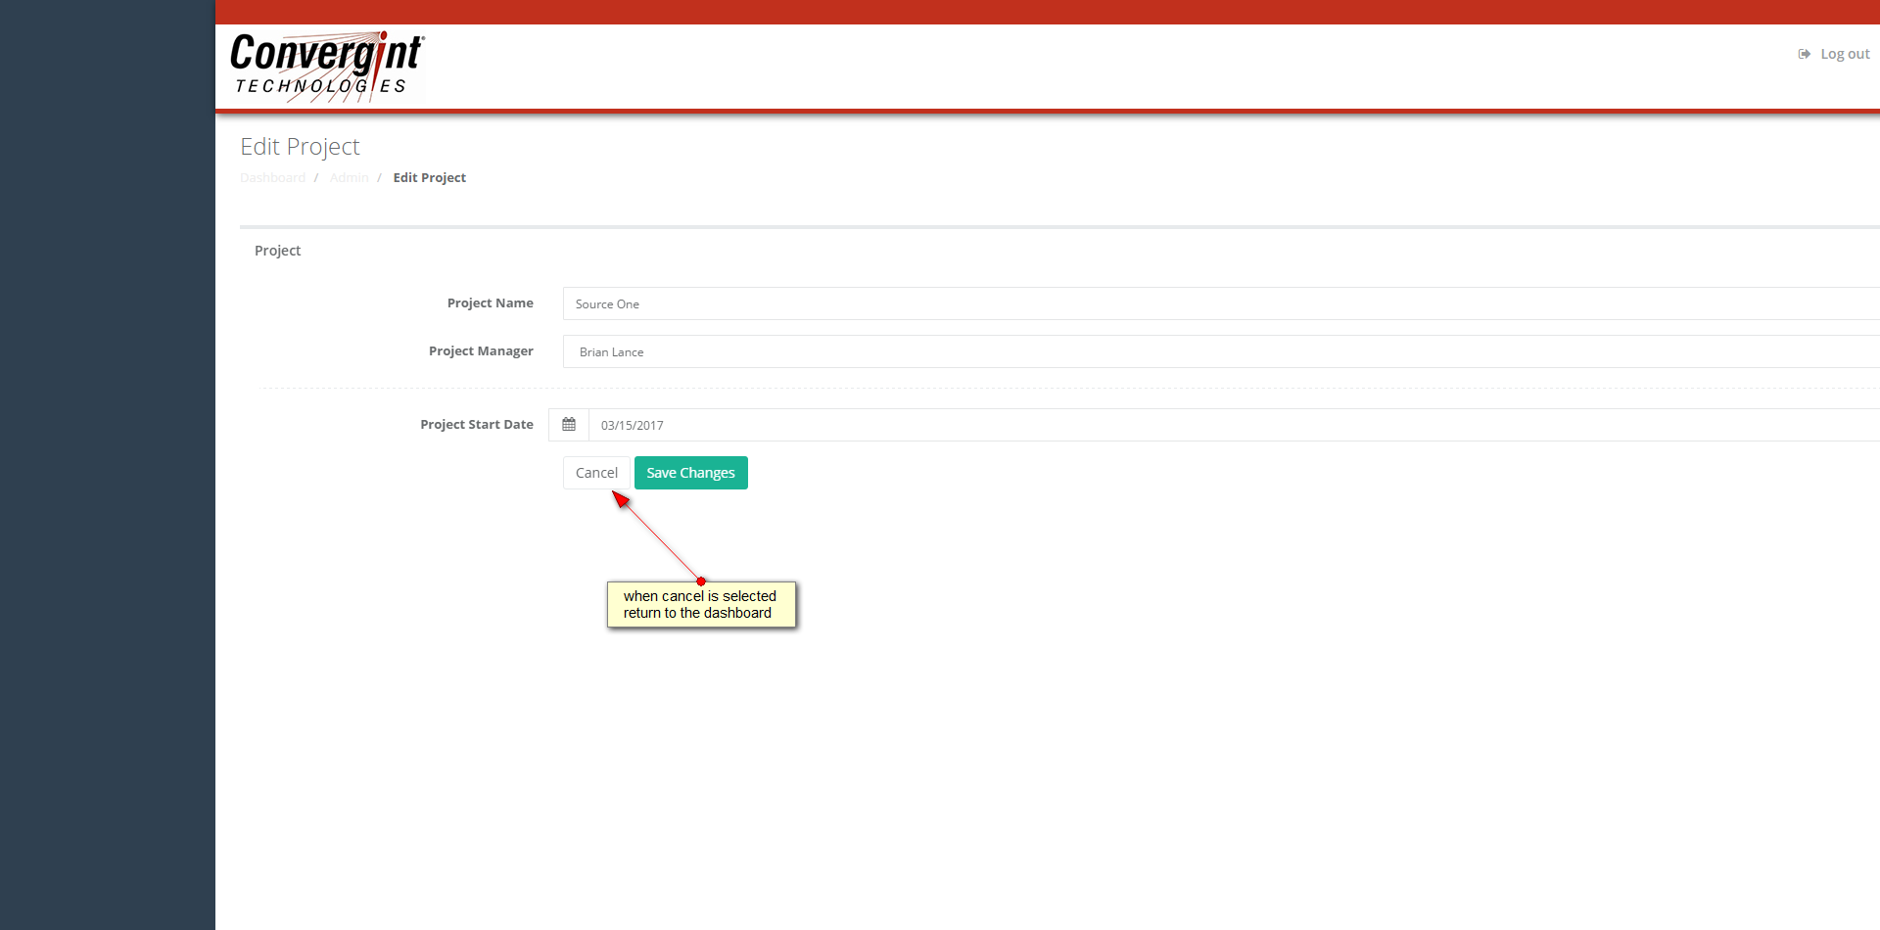Click the Project Start Date field

[1234, 425]
